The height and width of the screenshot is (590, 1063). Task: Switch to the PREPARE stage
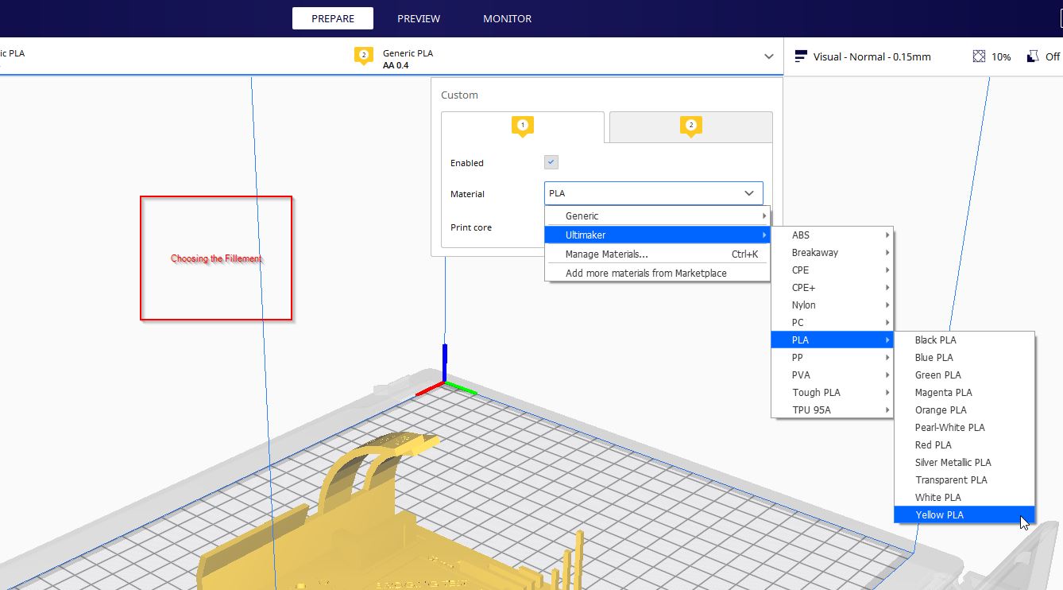pyautogui.click(x=333, y=18)
